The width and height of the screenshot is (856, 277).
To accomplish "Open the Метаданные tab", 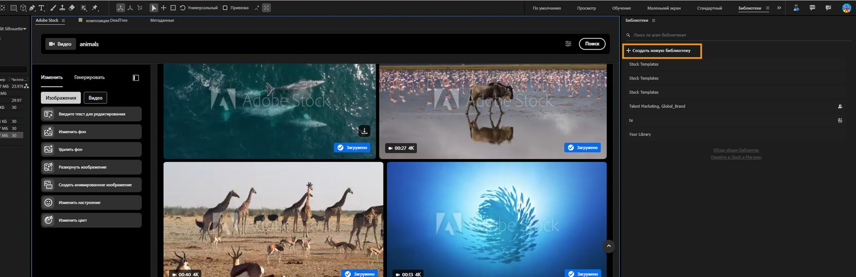I will tap(162, 20).
